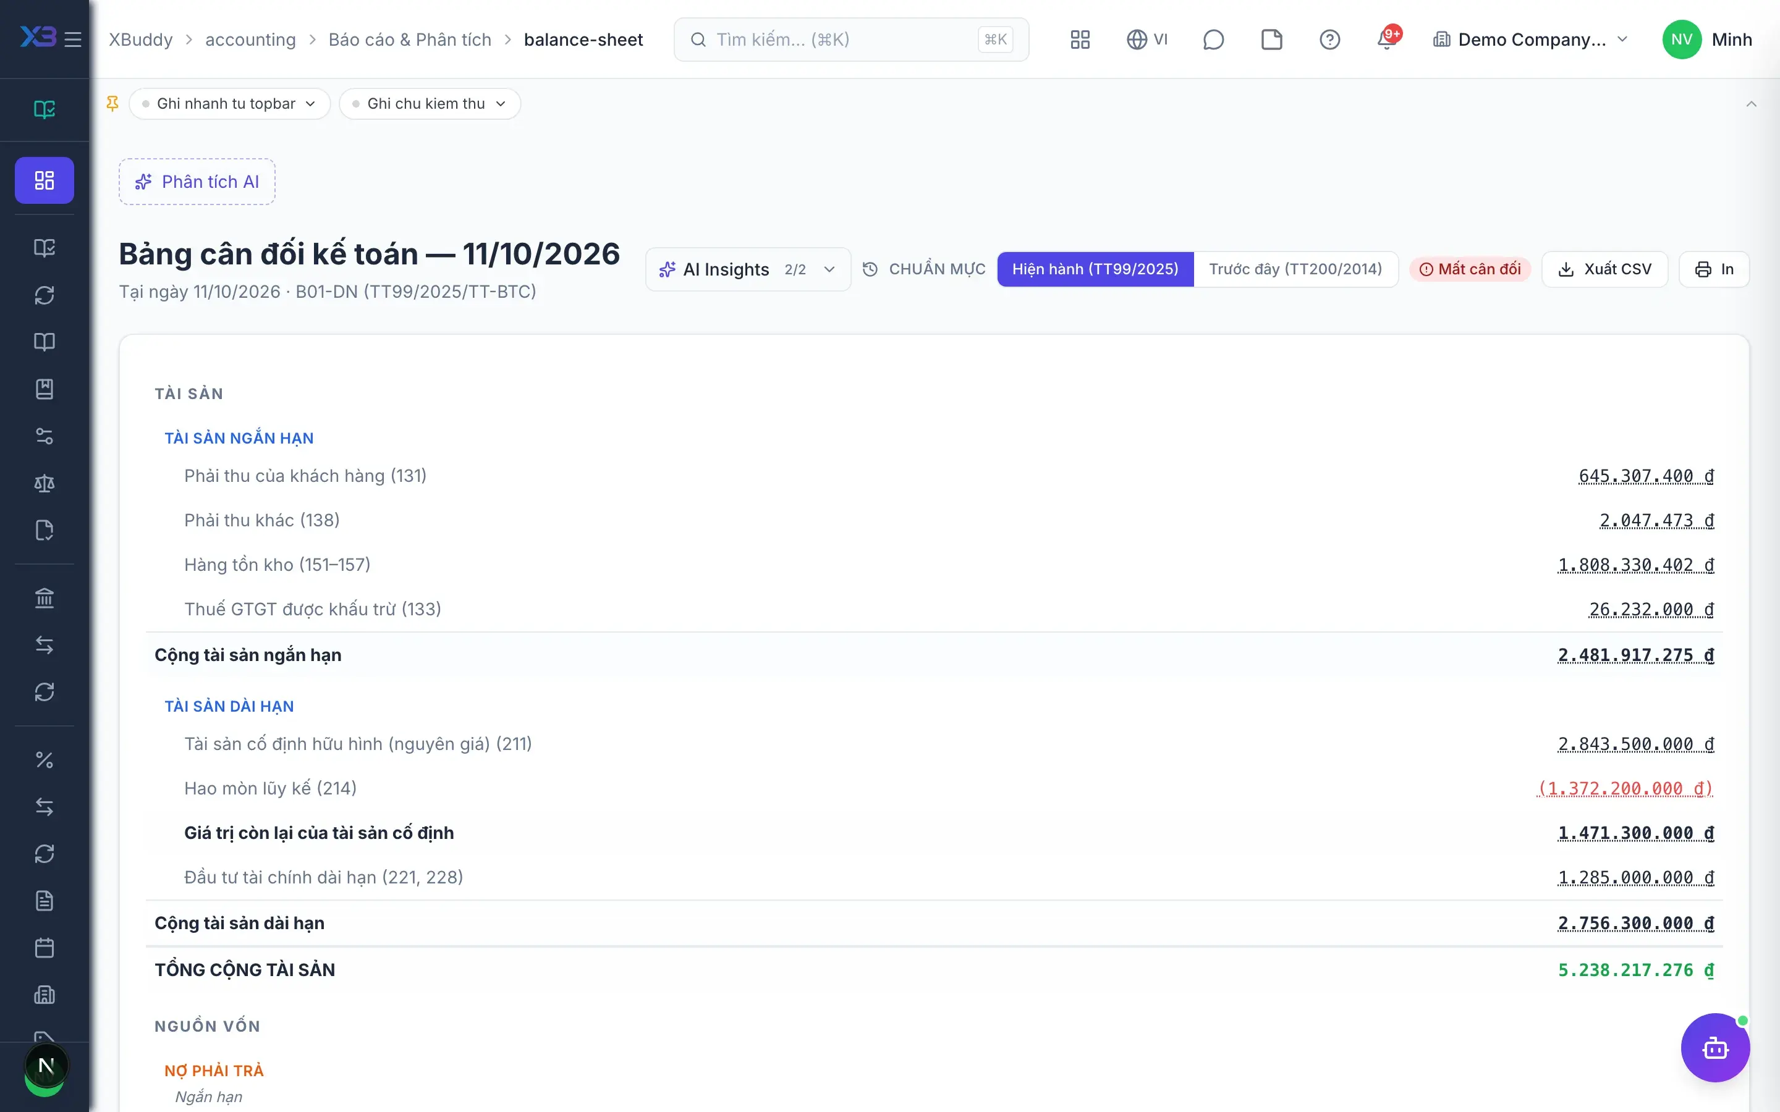Image resolution: width=1780 pixels, height=1112 pixels.
Task: Expand the AI Insights 2/2 dropdown
Action: point(748,269)
